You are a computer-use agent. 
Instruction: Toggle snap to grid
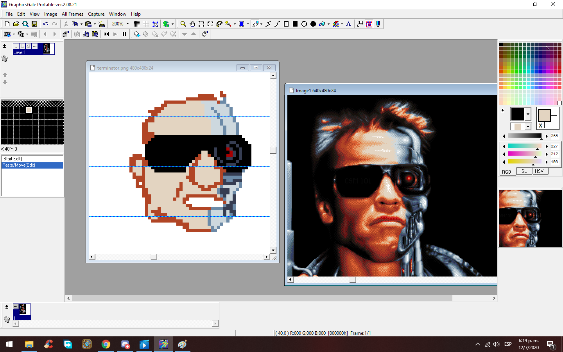(155, 24)
